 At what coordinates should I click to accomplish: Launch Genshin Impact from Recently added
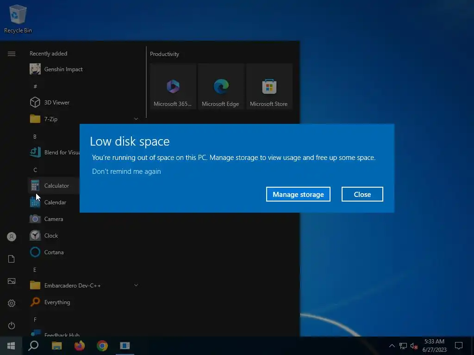[83, 69]
